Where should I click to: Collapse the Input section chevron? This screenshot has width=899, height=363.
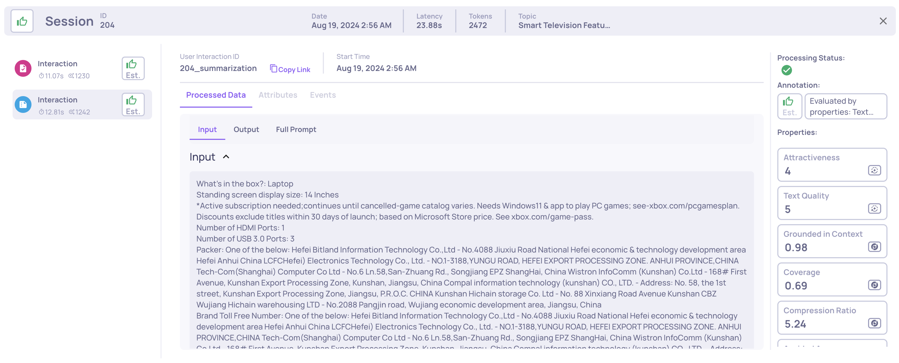(226, 157)
